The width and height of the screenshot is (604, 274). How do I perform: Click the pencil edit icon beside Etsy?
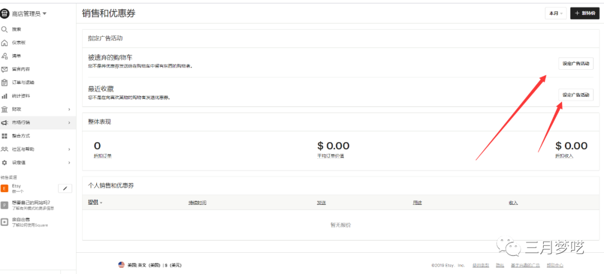tap(65, 189)
